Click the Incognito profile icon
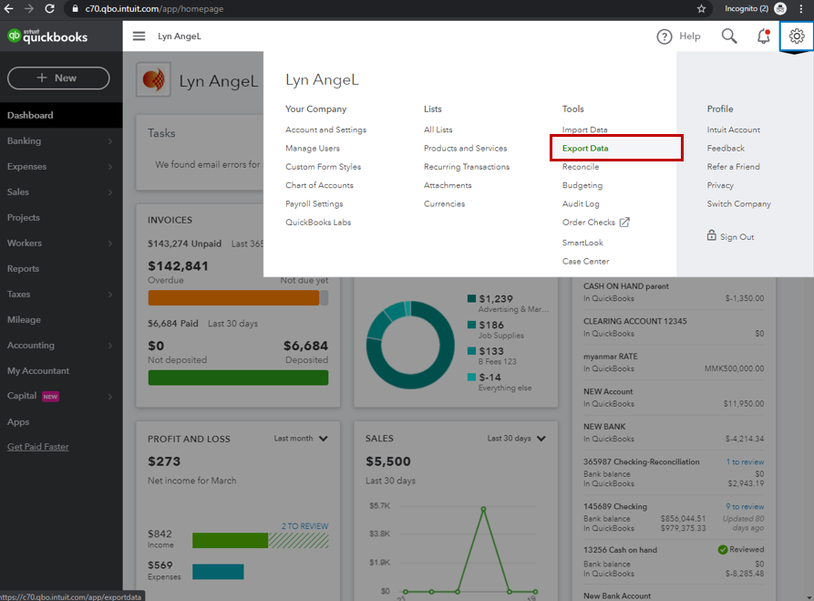814x601 pixels. coord(780,8)
